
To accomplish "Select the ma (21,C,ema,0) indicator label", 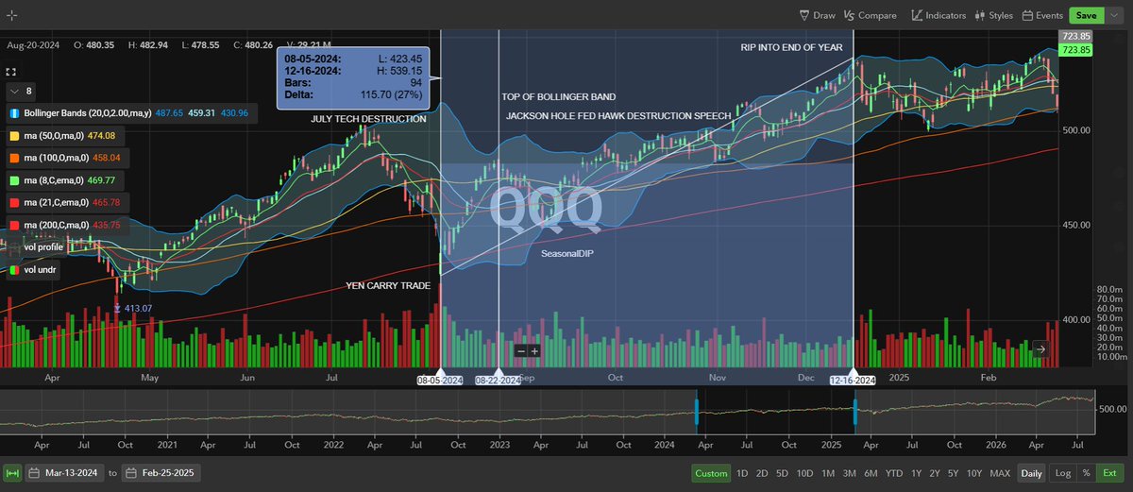I will pyautogui.click(x=57, y=202).
